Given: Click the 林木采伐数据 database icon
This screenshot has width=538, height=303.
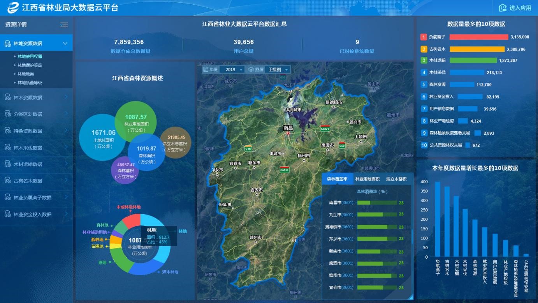Looking at the screenshot, I should click(x=8, y=148).
